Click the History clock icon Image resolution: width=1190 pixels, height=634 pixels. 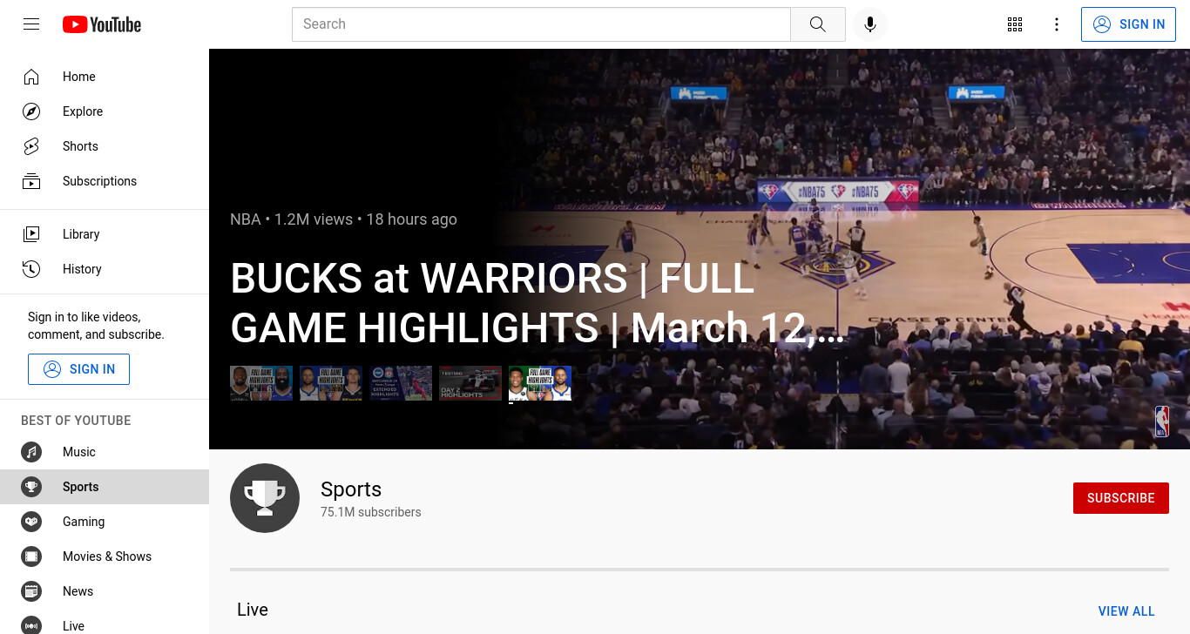pos(31,269)
